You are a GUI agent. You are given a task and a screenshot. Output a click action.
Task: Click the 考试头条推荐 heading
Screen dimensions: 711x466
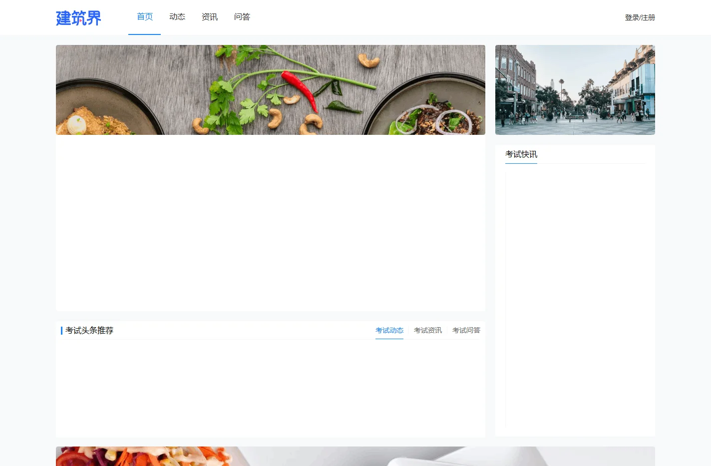tap(89, 330)
